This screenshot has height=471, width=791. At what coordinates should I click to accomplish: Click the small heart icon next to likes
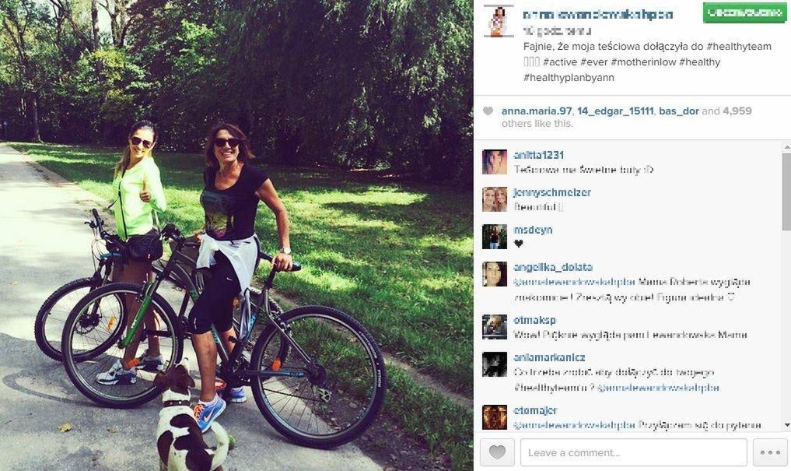click(488, 111)
